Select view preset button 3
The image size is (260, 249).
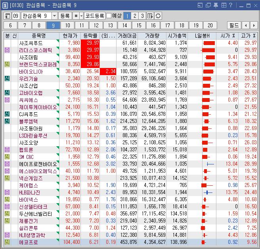click(x=142, y=16)
